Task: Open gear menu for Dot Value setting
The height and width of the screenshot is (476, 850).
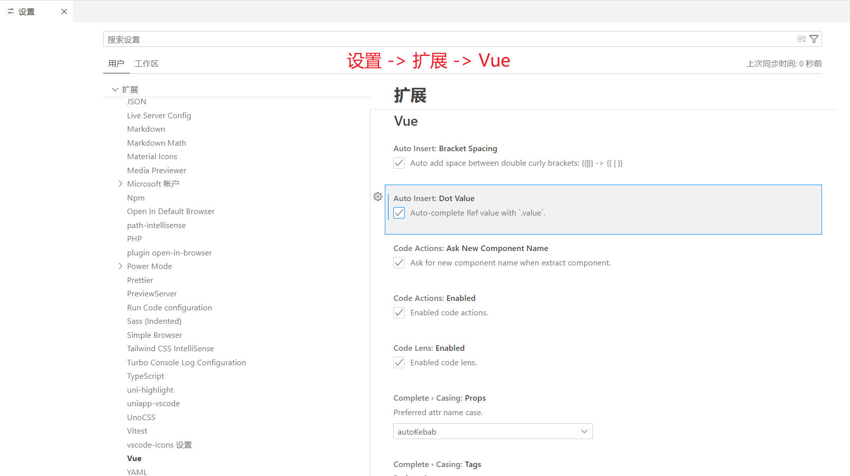Action: pos(378,197)
